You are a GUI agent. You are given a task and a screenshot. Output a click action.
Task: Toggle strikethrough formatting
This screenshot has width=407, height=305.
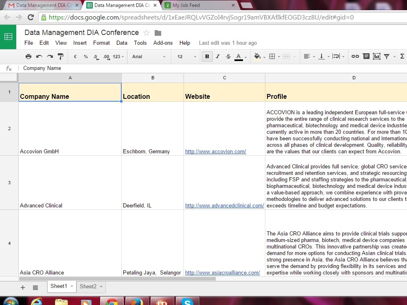(x=228, y=57)
